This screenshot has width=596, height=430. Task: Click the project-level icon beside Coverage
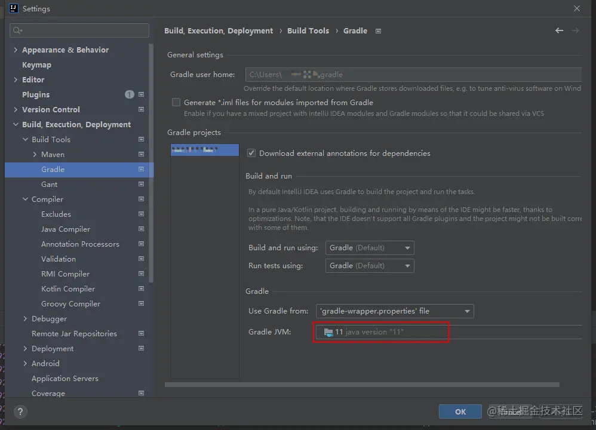141,393
